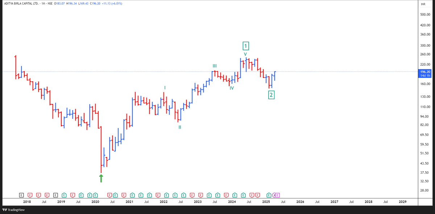Open the green earnings marker nearest 2025
Viewport: 435px width, 214px height.
(x=269, y=194)
